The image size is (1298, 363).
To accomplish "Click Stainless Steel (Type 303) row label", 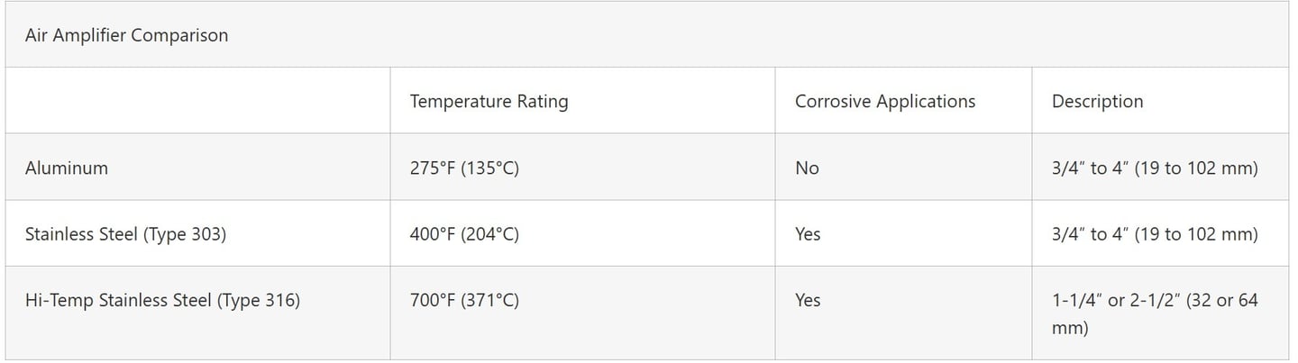I will click(x=125, y=234).
